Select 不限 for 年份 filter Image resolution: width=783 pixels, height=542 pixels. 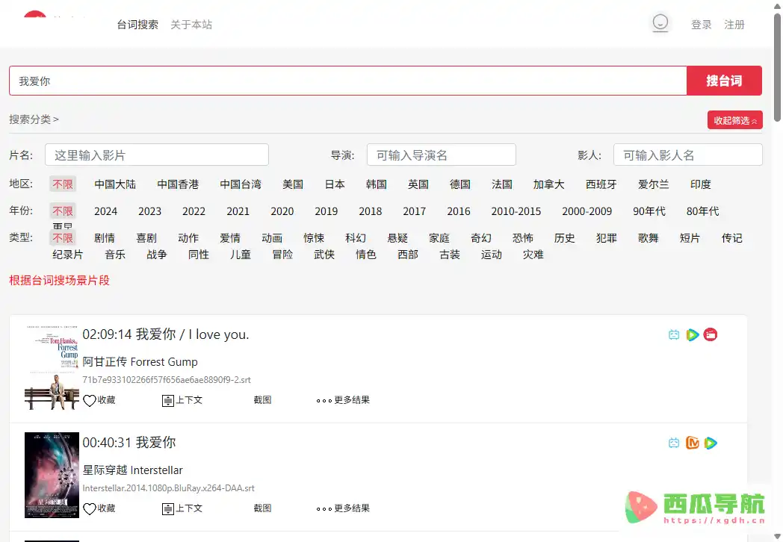[63, 211]
